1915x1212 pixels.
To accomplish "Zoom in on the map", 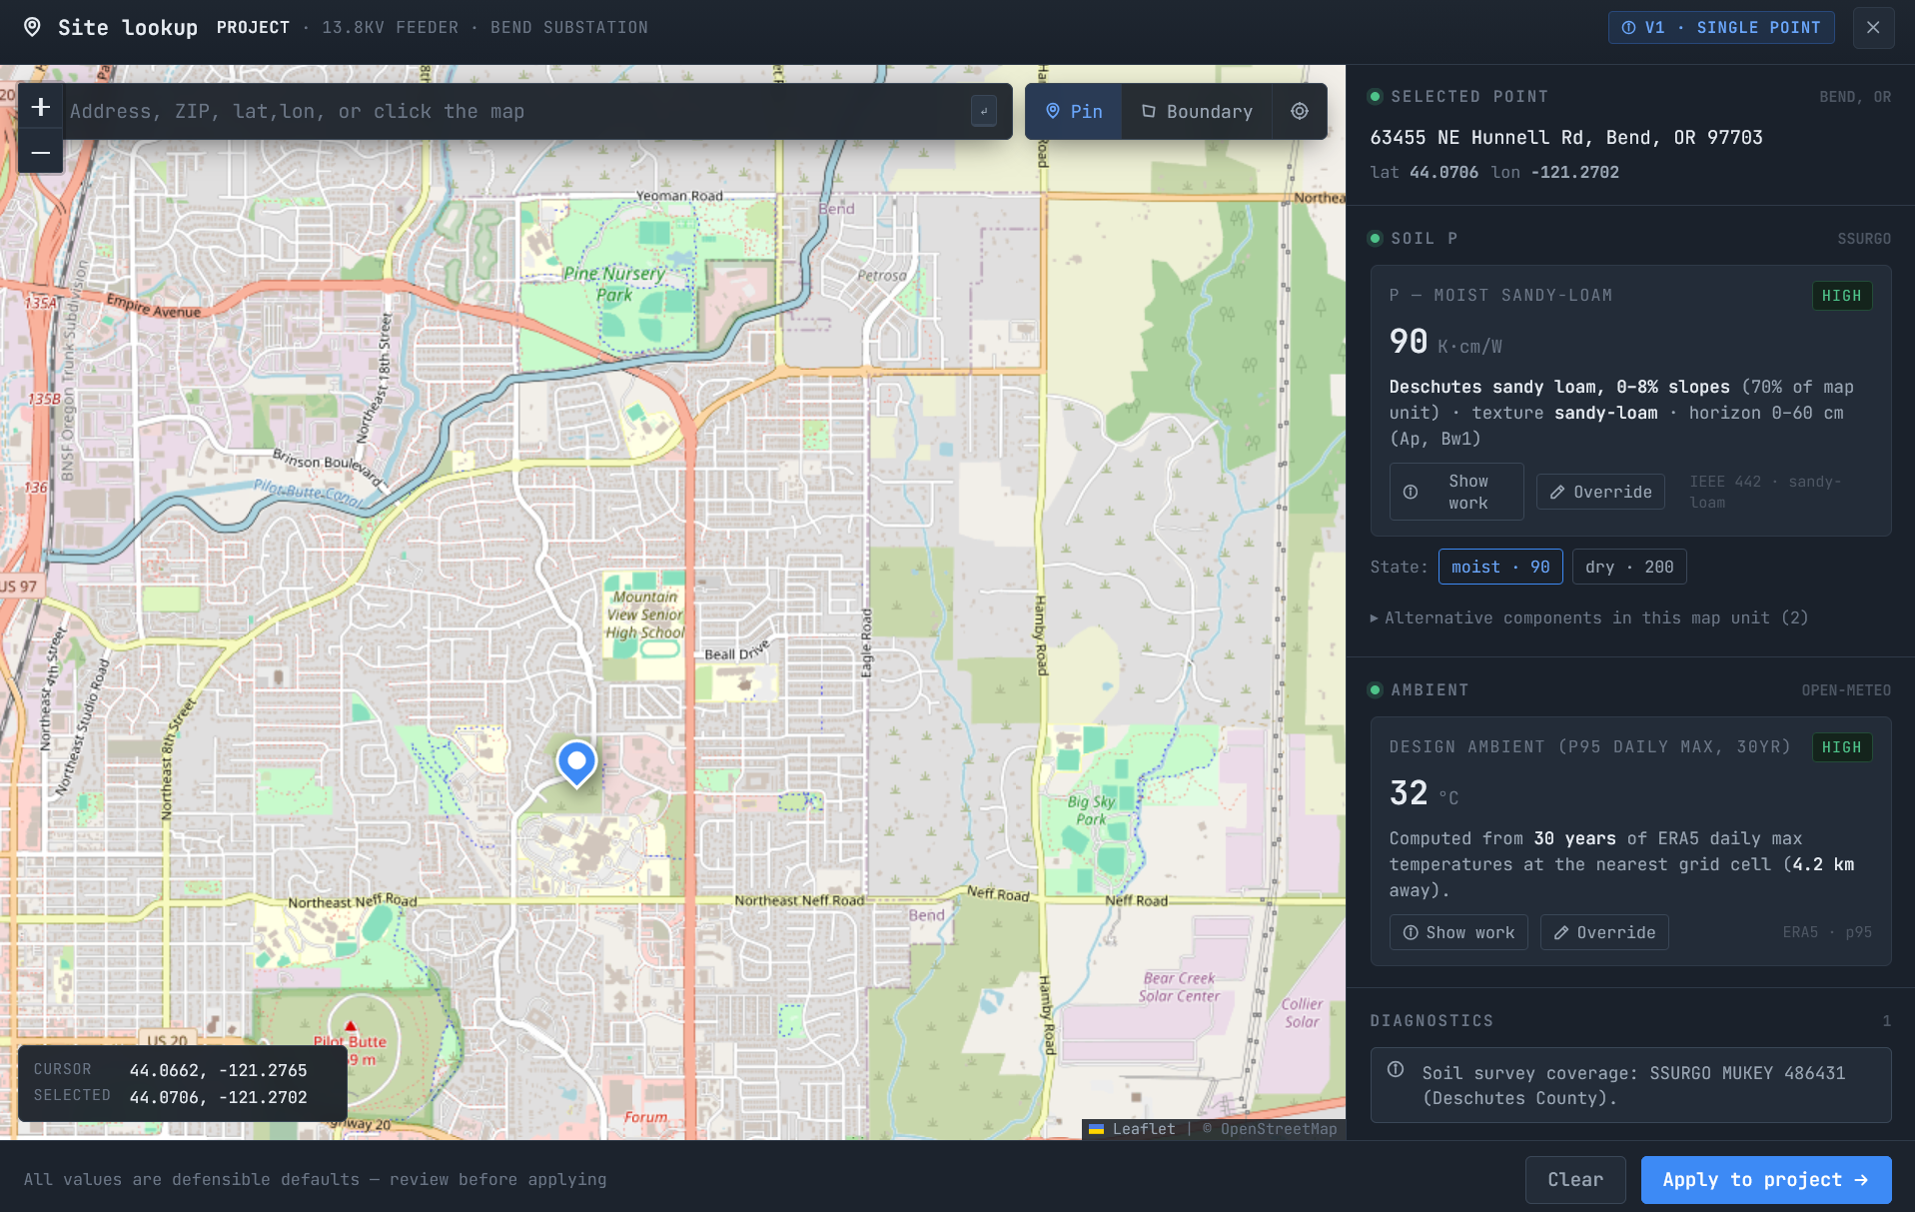I will pos(41,107).
